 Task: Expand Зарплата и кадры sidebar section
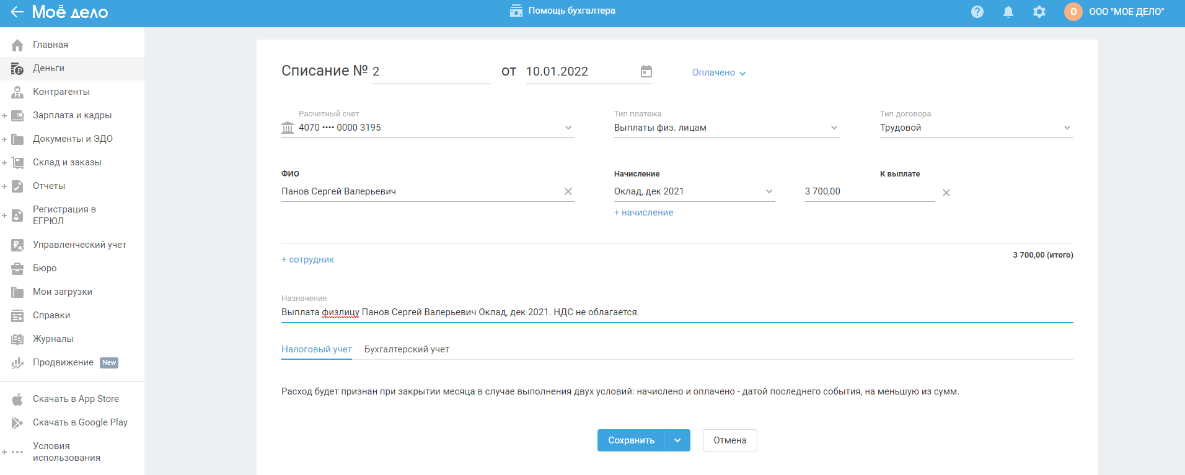point(4,116)
